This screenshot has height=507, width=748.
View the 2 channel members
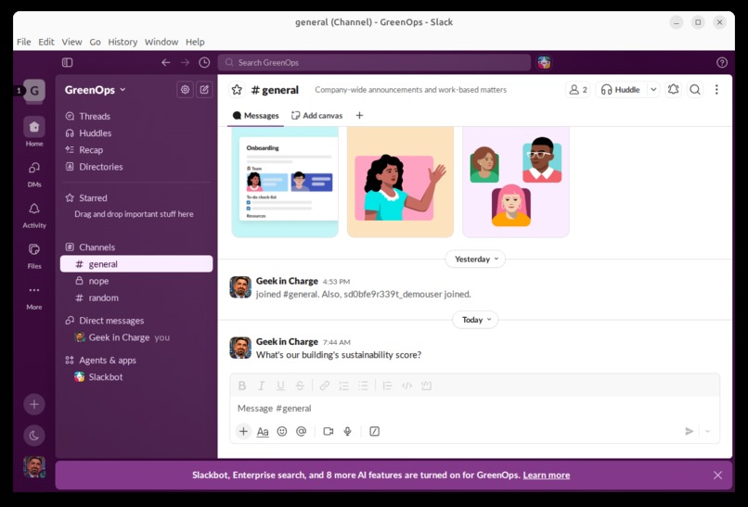[577, 90]
